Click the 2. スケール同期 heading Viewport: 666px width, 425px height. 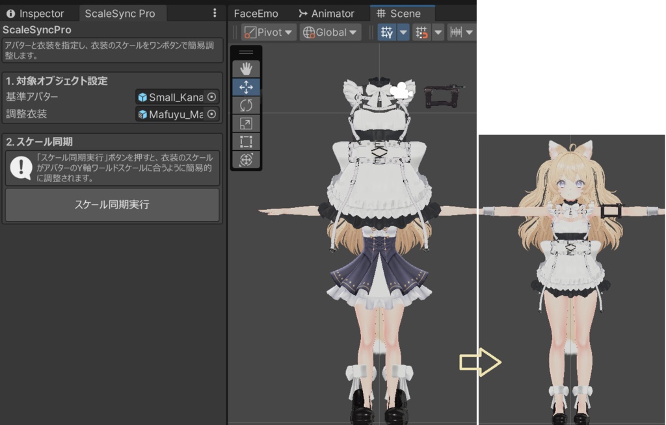coord(39,142)
